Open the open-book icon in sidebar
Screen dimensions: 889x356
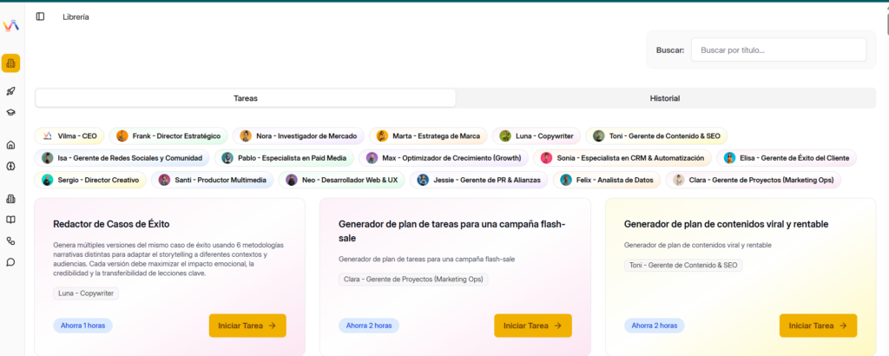pos(11,220)
